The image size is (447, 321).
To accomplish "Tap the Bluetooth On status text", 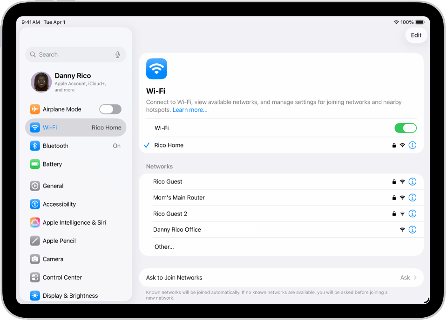I will 116,146.
